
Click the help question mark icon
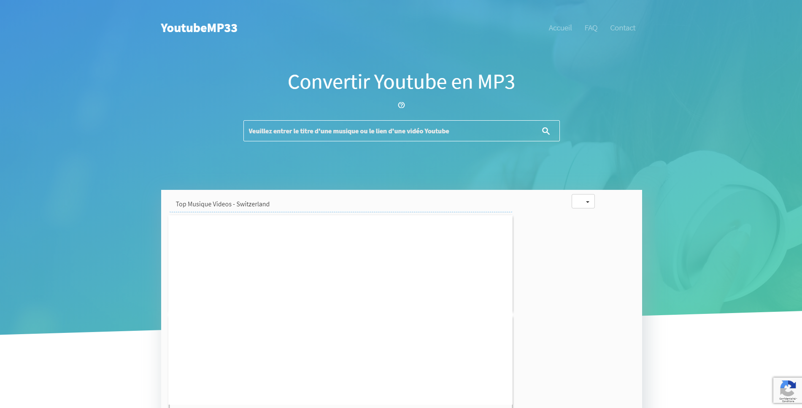click(x=401, y=105)
